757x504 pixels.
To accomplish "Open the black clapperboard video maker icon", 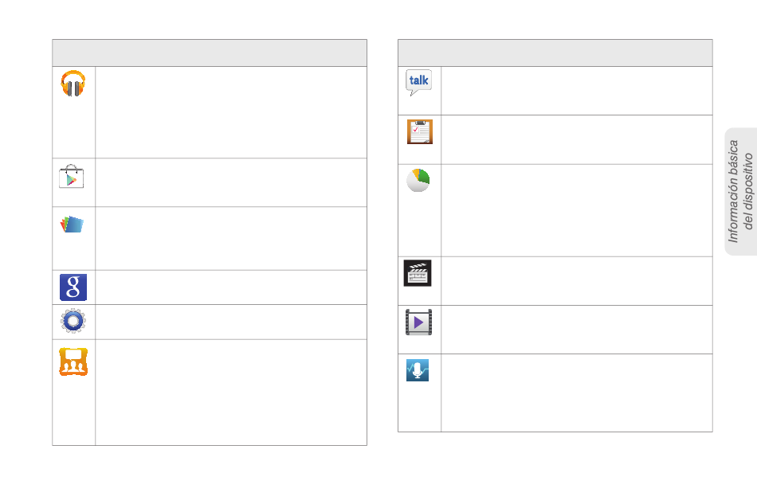I will (x=418, y=273).
